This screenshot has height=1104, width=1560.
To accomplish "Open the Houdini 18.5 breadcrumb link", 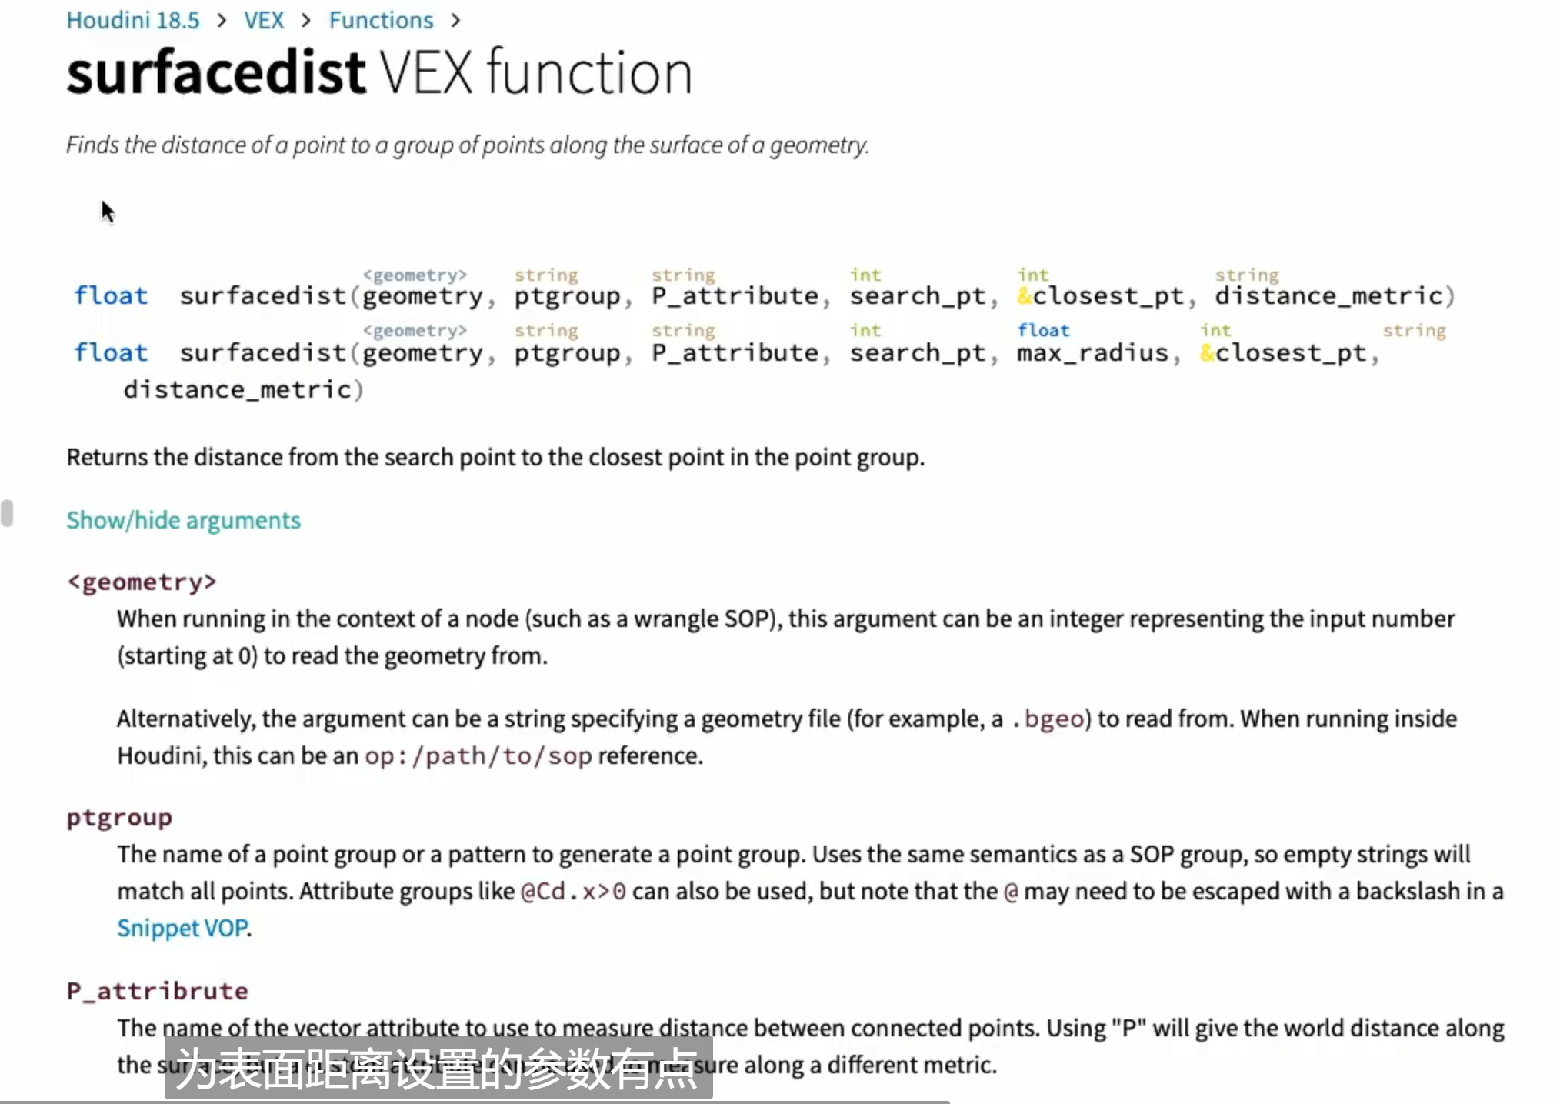I will (x=132, y=20).
